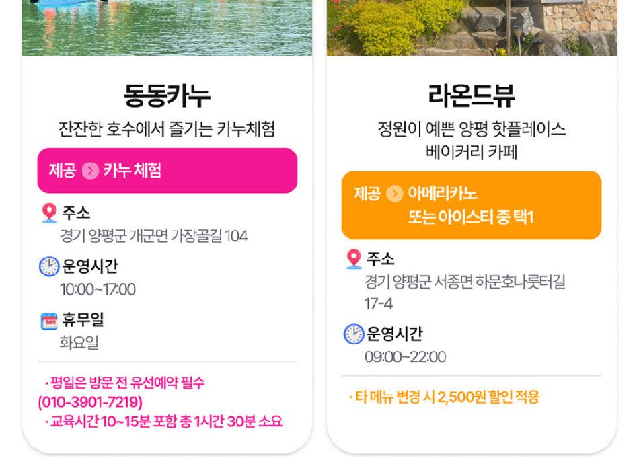Click the arrow icon in orange 제공 banner
639x460 pixels.
(x=395, y=194)
